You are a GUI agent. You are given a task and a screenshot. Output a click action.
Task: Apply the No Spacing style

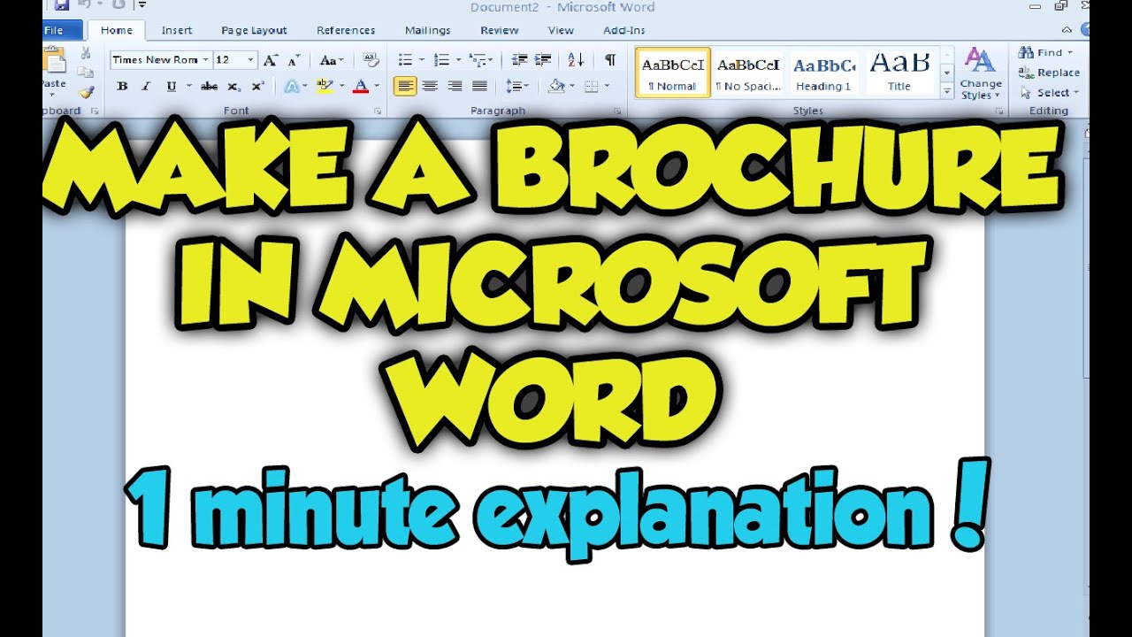pyautogui.click(x=749, y=73)
